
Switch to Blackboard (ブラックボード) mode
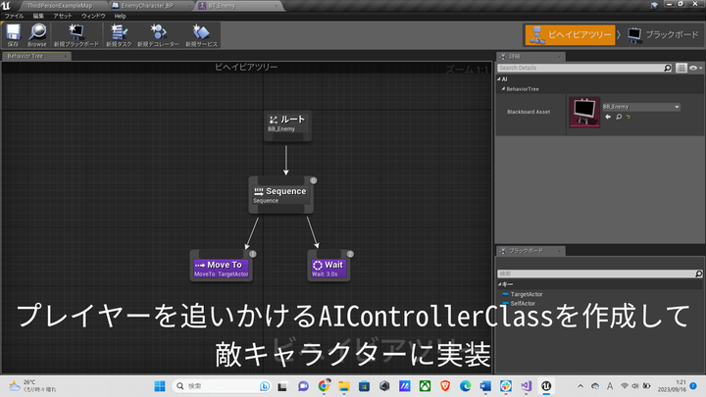coord(662,34)
